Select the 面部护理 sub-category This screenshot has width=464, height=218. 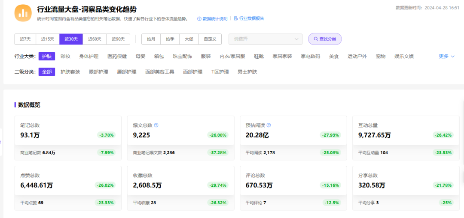tap(192, 72)
